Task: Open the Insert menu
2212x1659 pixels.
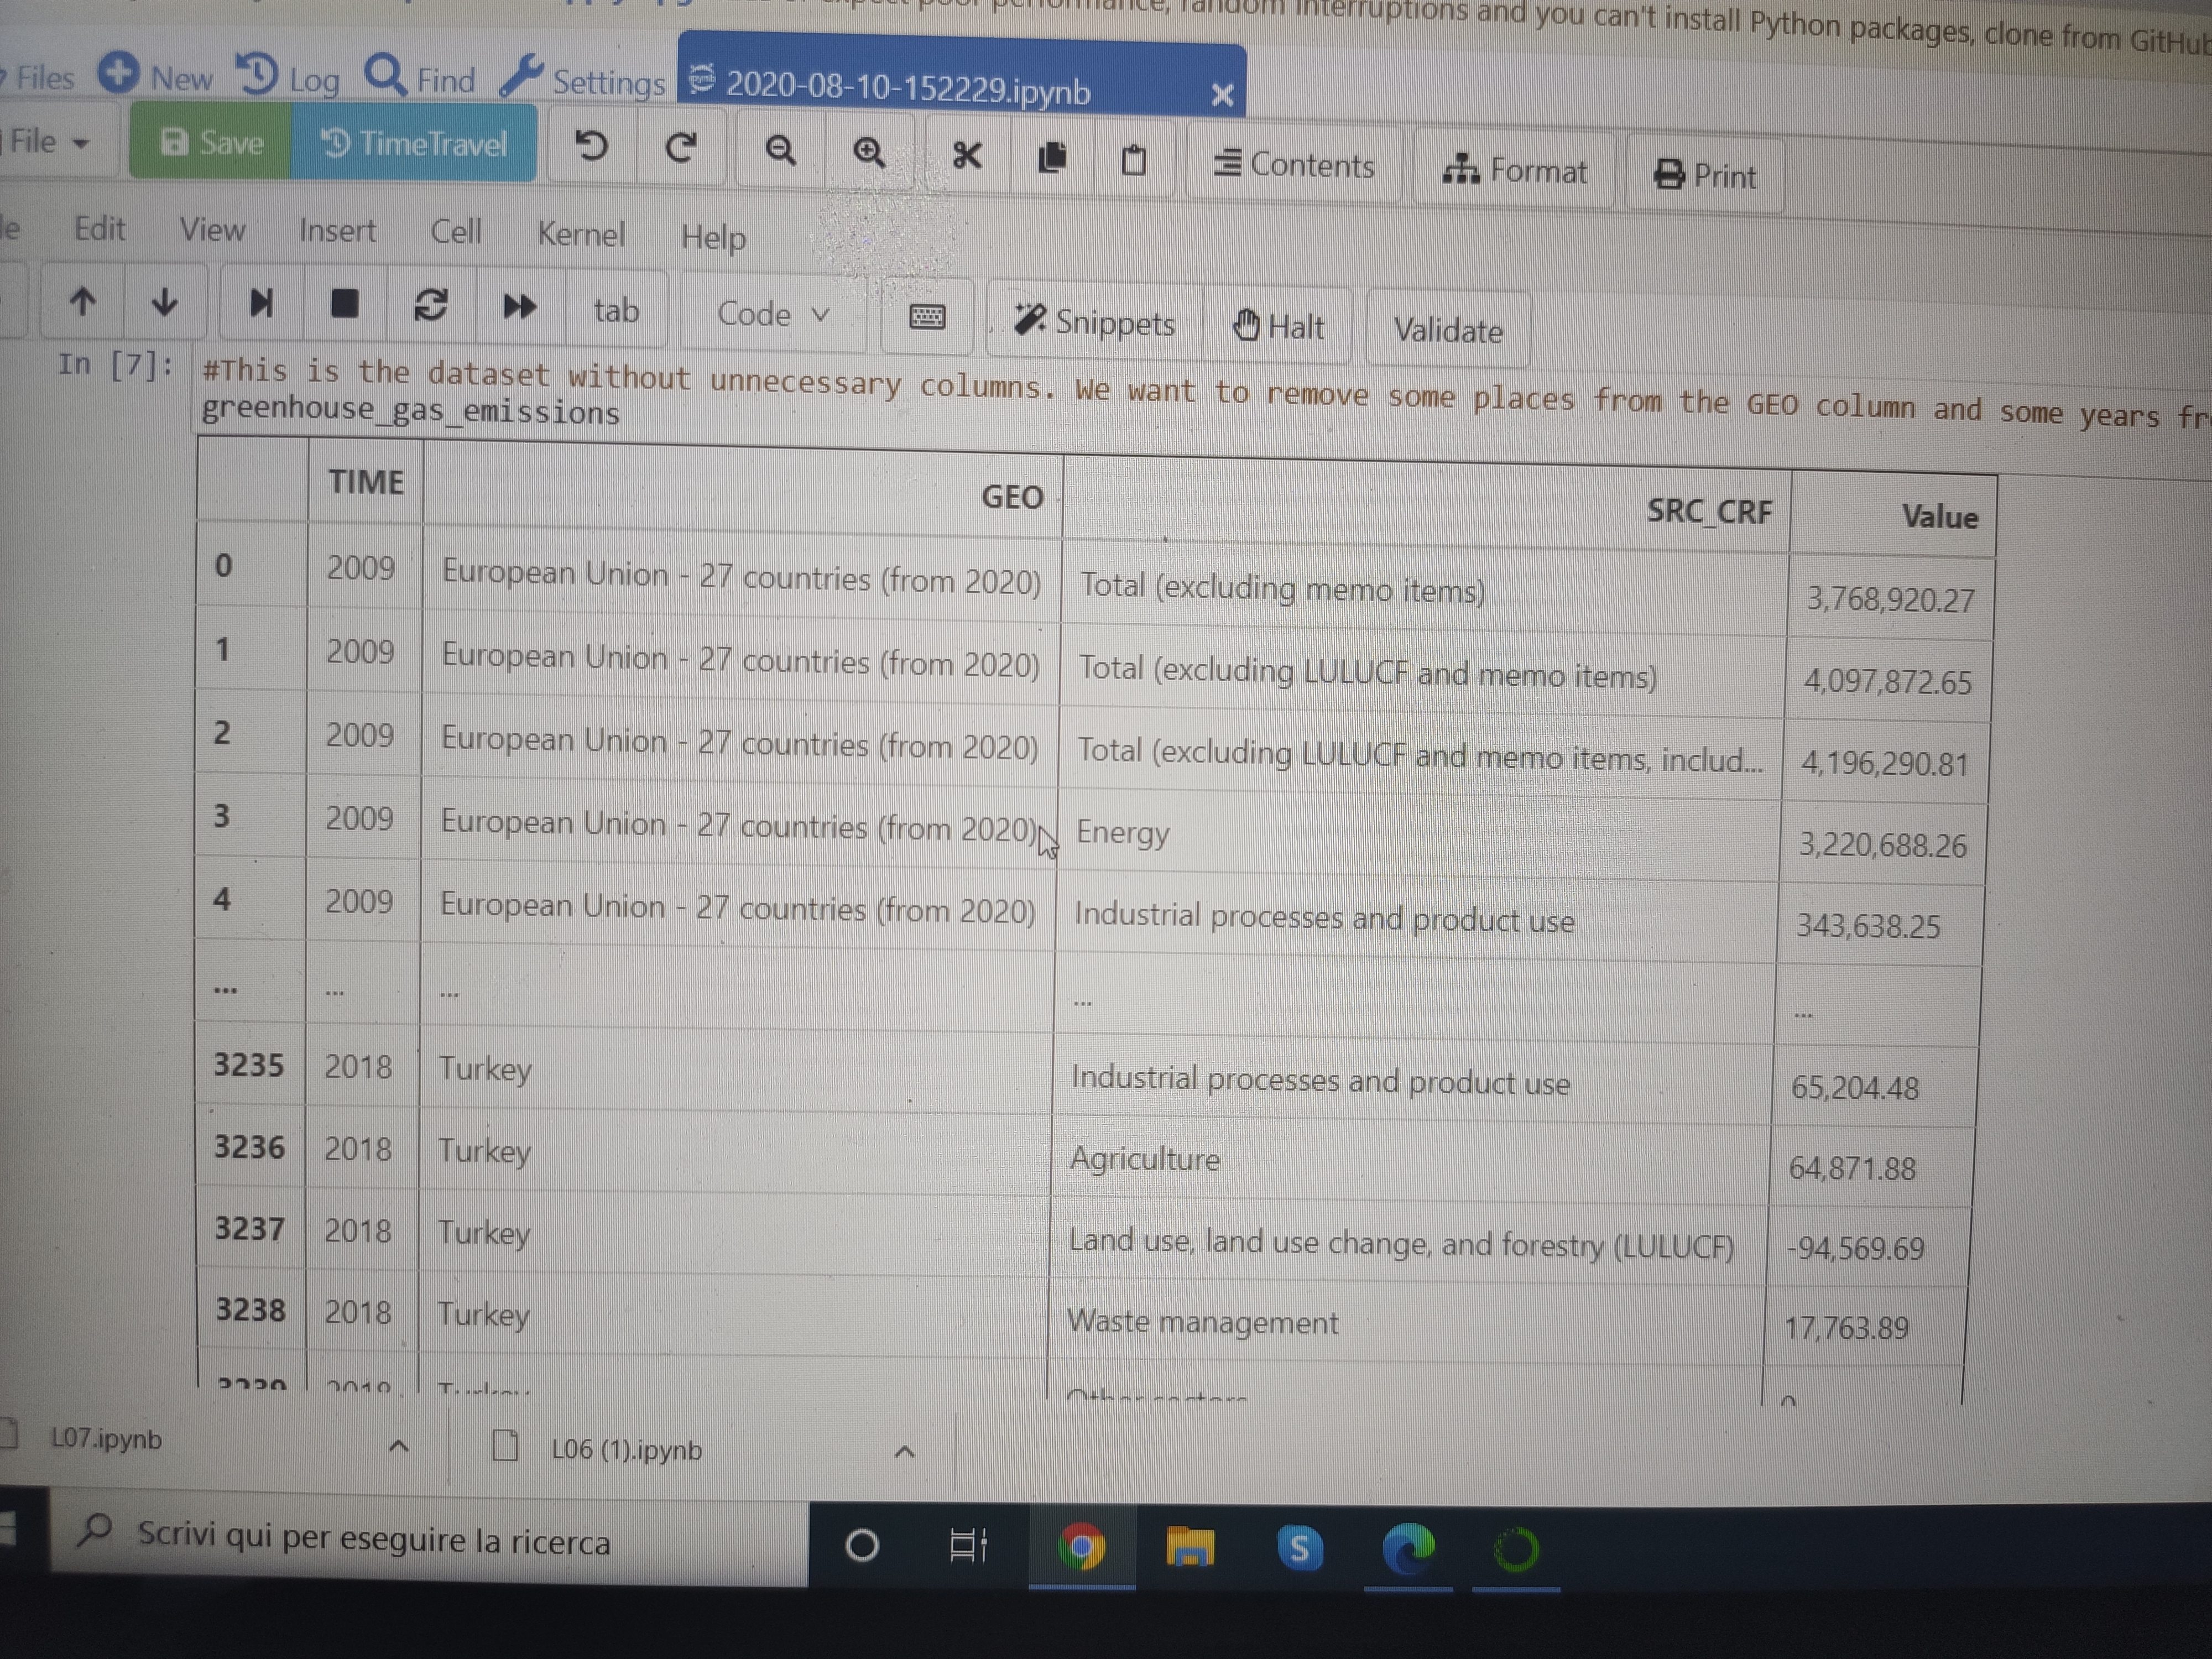Action: [x=337, y=232]
